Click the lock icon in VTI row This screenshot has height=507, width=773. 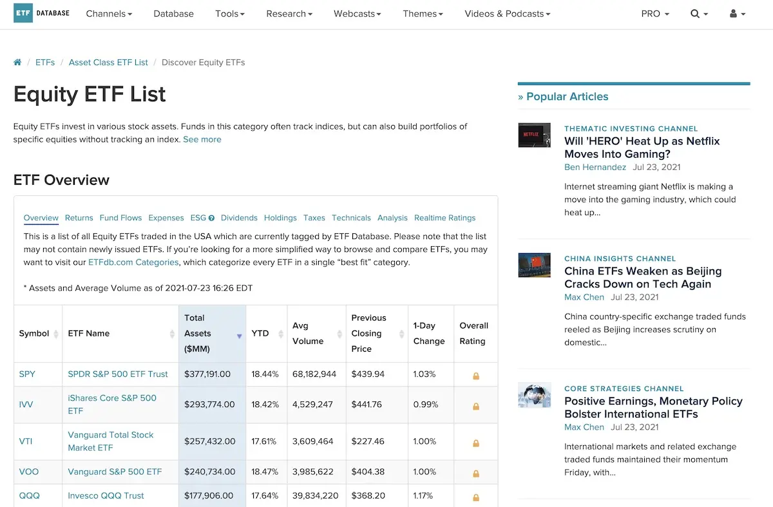point(476,443)
